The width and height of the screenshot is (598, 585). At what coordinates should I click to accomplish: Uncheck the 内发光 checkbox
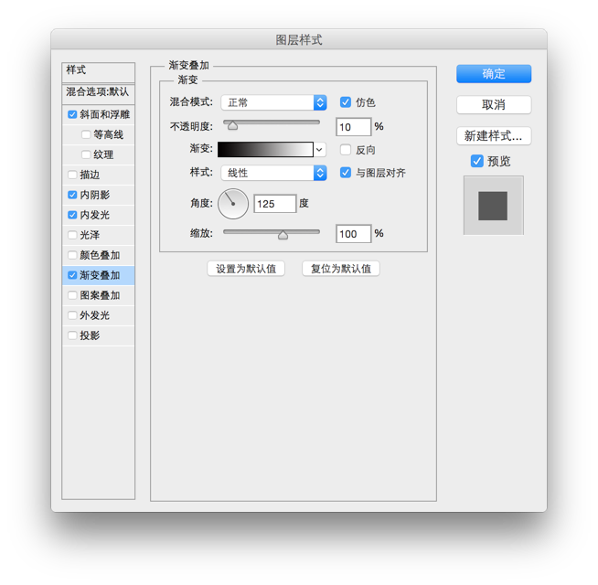click(72, 215)
